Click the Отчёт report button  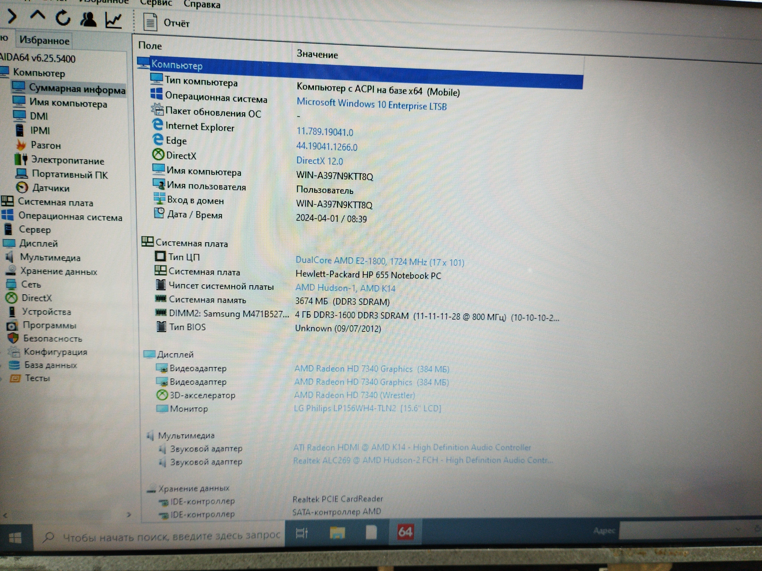click(x=166, y=22)
